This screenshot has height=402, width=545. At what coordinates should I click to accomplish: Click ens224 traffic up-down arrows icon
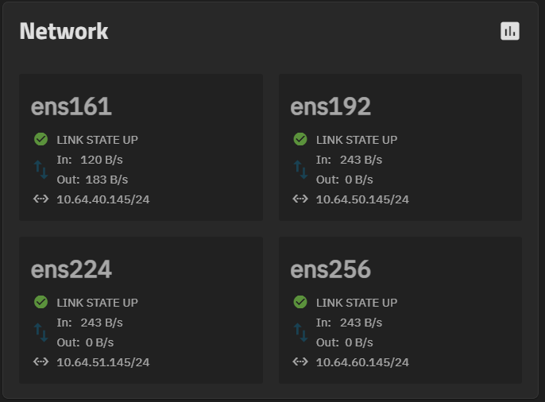[41, 332]
